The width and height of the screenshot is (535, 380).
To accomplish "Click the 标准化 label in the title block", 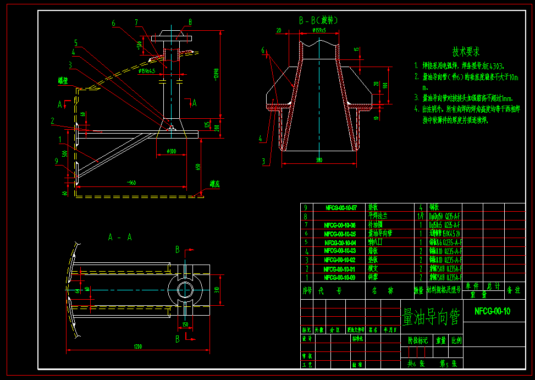I will (x=357, y=339).
